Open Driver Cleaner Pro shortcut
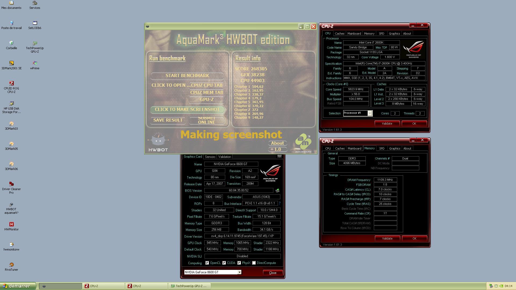516x290 pixels. (11, 188)
